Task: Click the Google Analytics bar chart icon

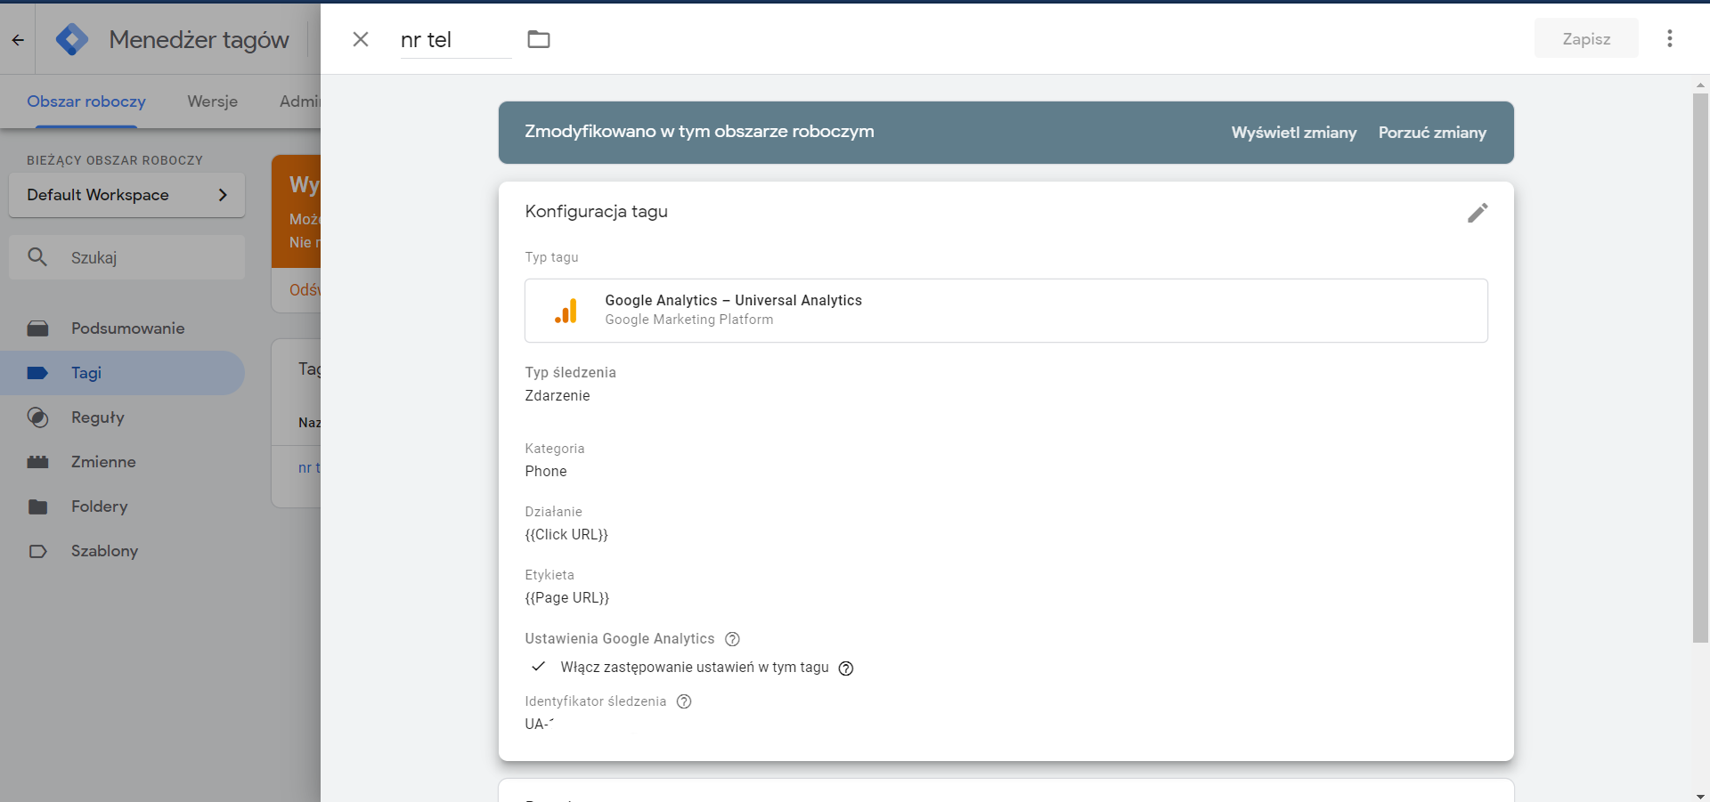Action: pos(566,311)
